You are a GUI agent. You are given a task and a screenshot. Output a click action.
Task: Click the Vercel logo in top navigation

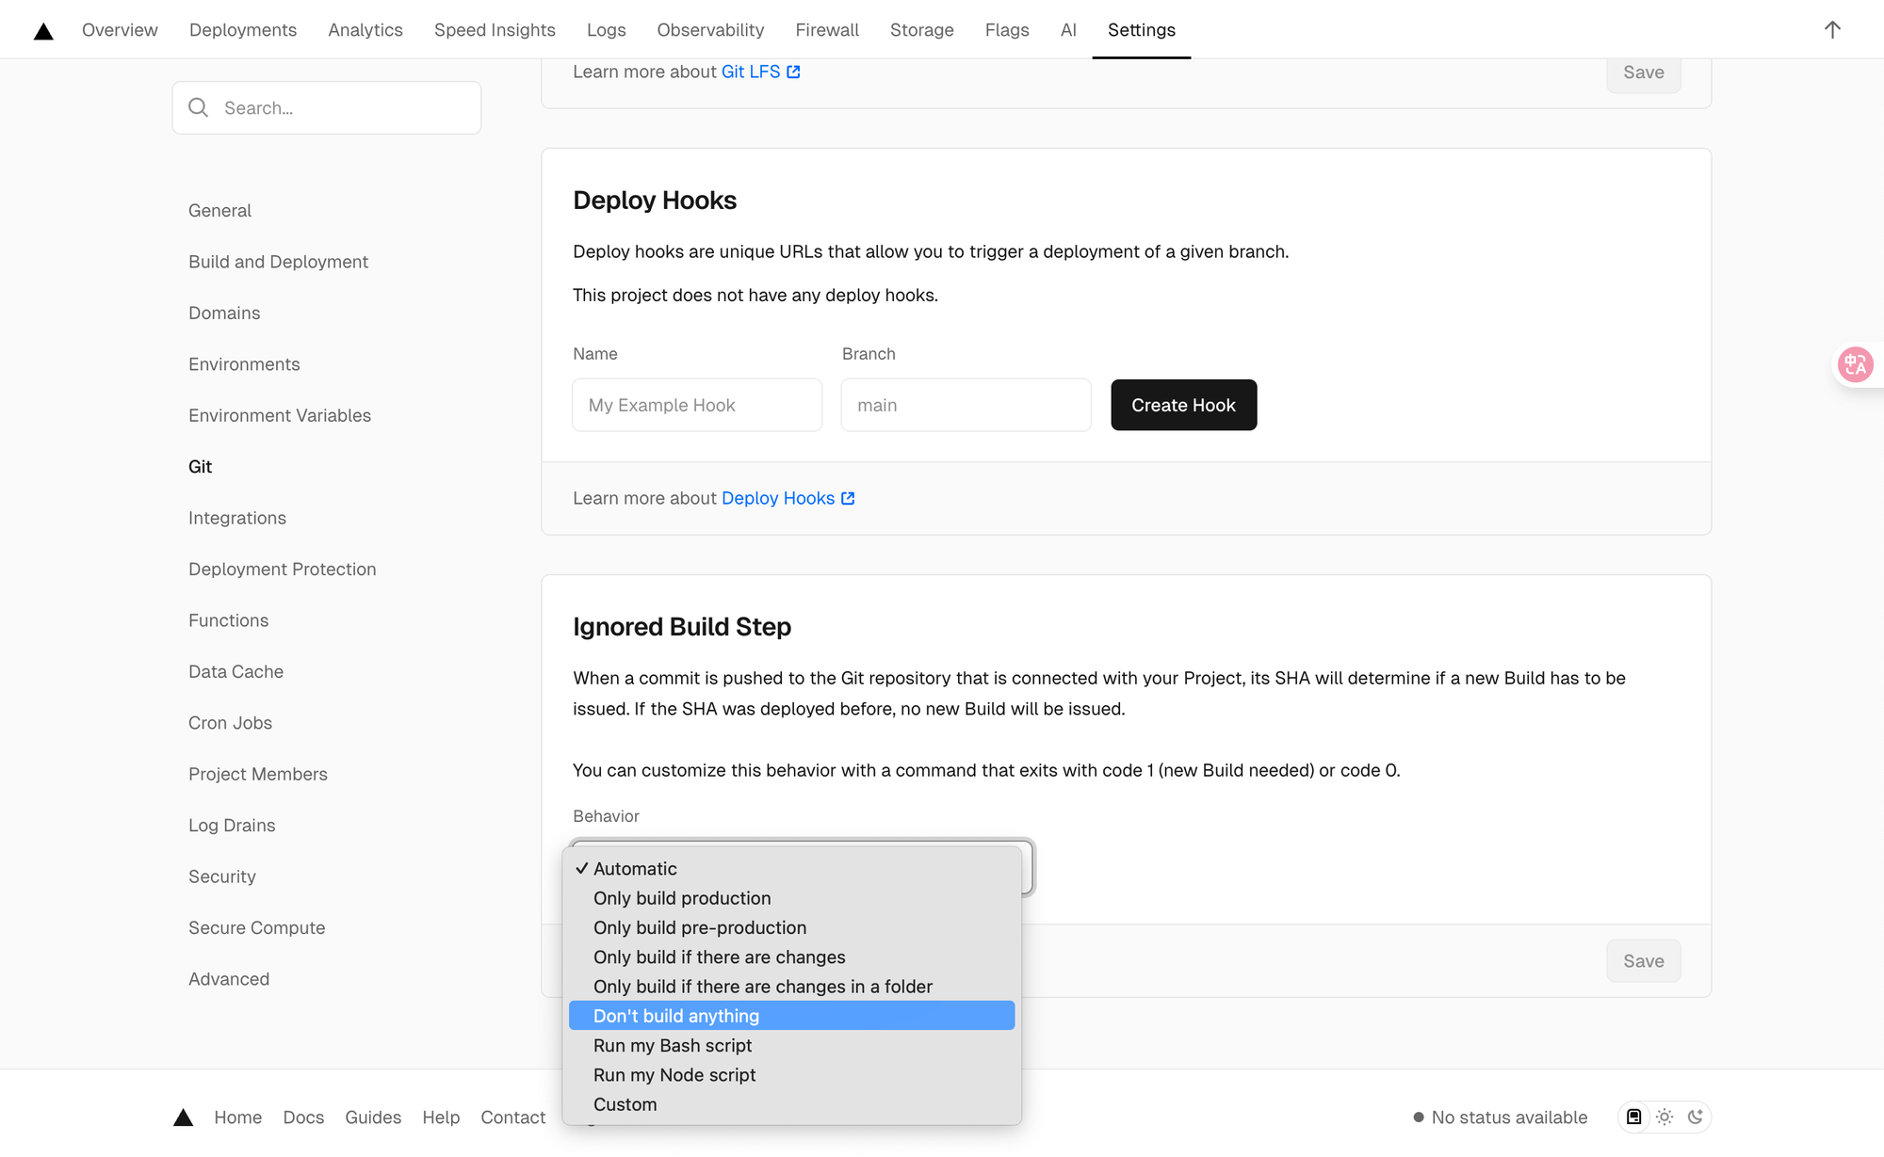(x=43, y=31)
